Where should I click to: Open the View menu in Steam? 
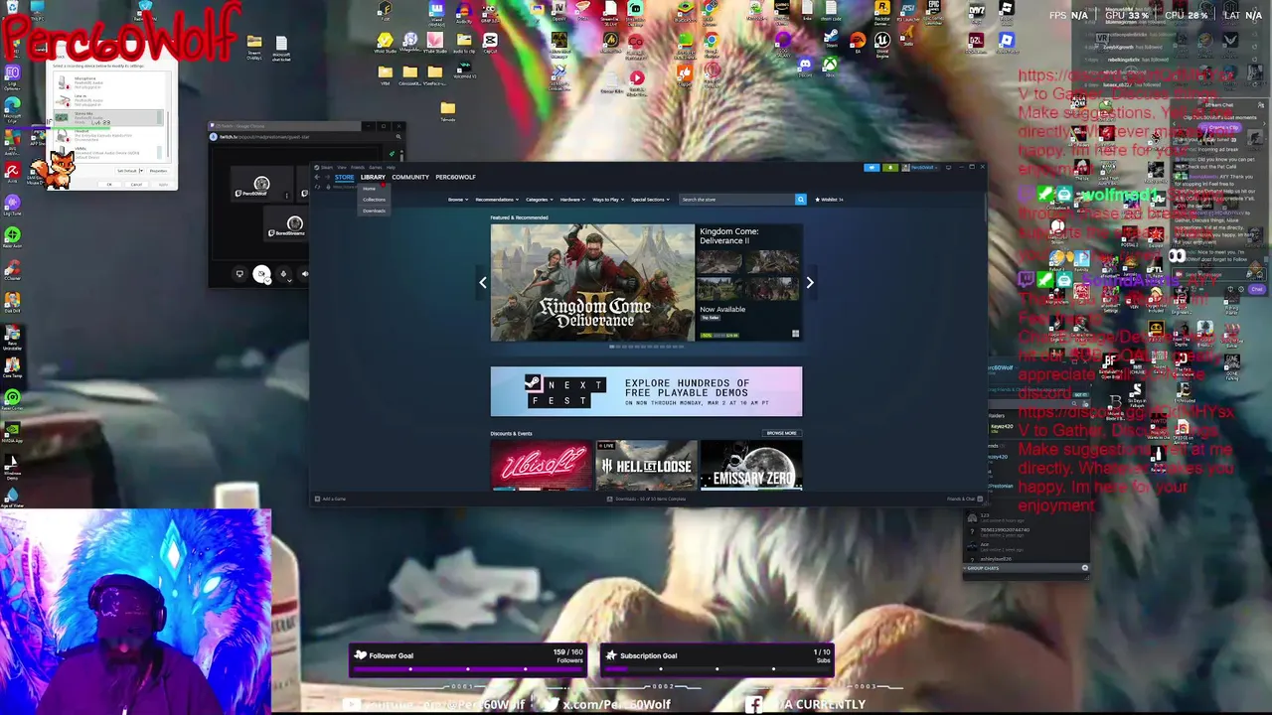coord(342,168)
